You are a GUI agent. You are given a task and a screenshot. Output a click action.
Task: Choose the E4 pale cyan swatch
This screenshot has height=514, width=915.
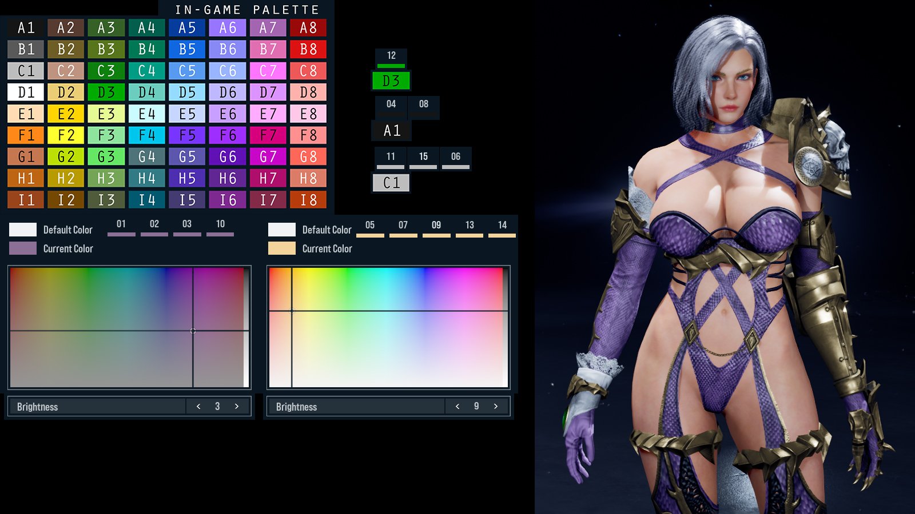tap(147, 114)
